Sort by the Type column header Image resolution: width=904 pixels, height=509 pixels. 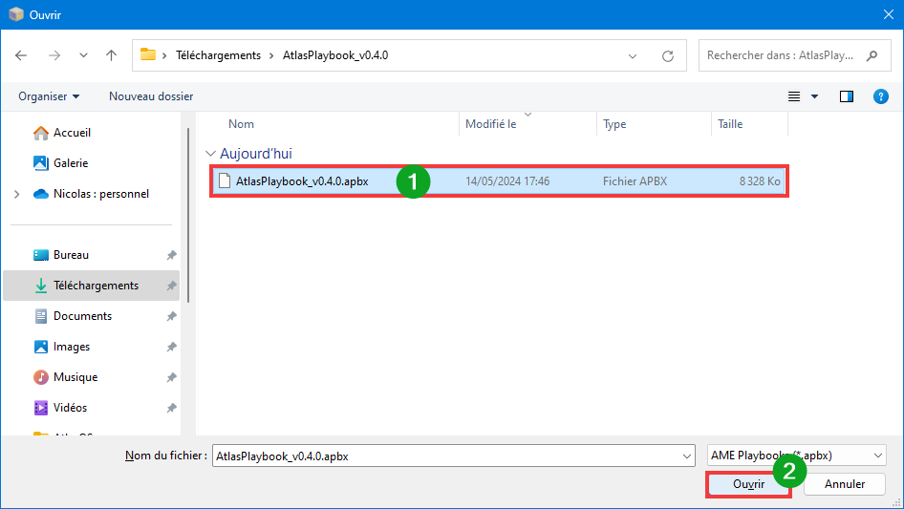pos(614,124)
